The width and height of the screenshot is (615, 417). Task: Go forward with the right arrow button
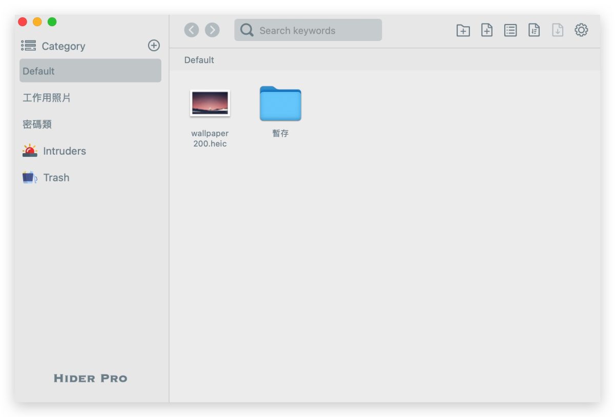[212, 30]
